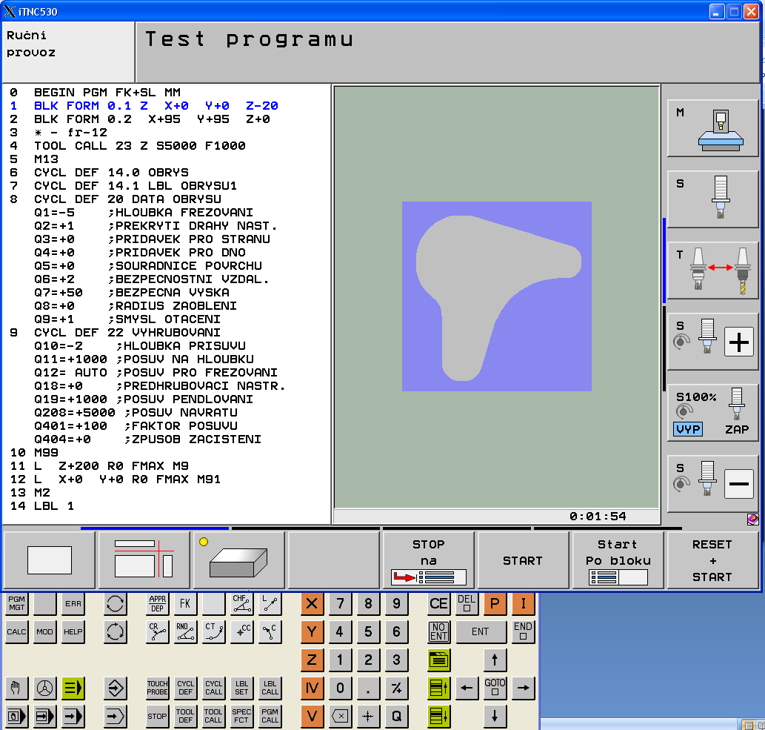
Task: Select the plan view soft key
Action: click(50, 560)
